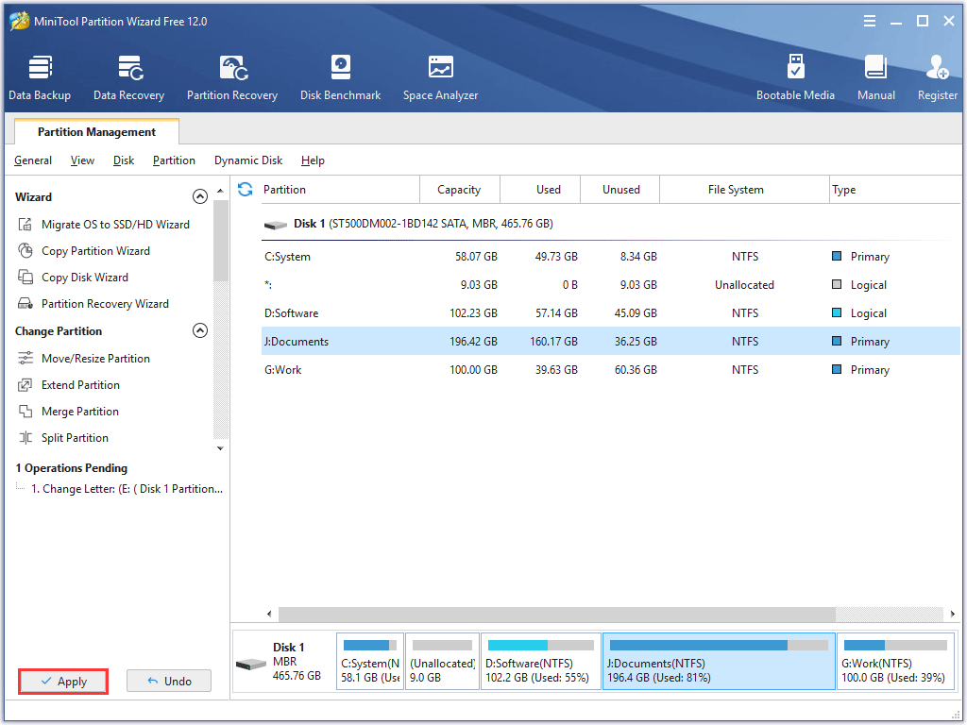Click the Disk 1 drive icon in list header

(x=275, y=225)
